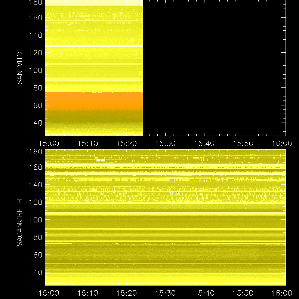This screenshot has height=299, width=299.
Task: Select the 40 tick label on the SAN VITO axis
Action: 38,123
